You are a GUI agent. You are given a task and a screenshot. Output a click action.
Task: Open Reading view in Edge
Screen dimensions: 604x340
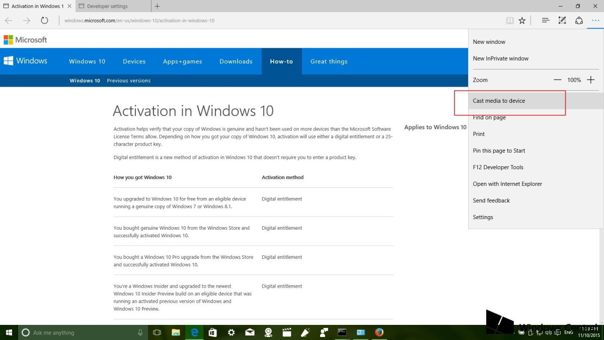coord(510,20)
